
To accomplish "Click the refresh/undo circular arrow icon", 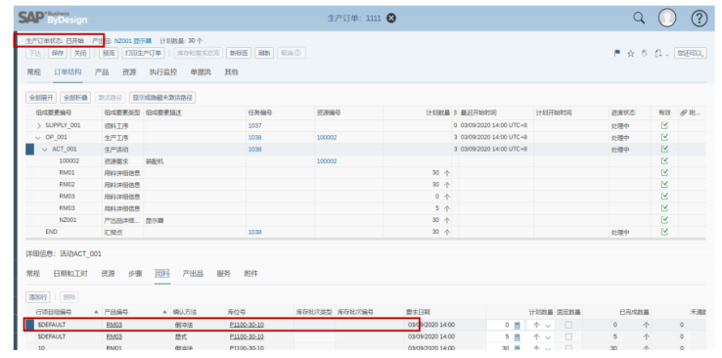I will (645, 54).
